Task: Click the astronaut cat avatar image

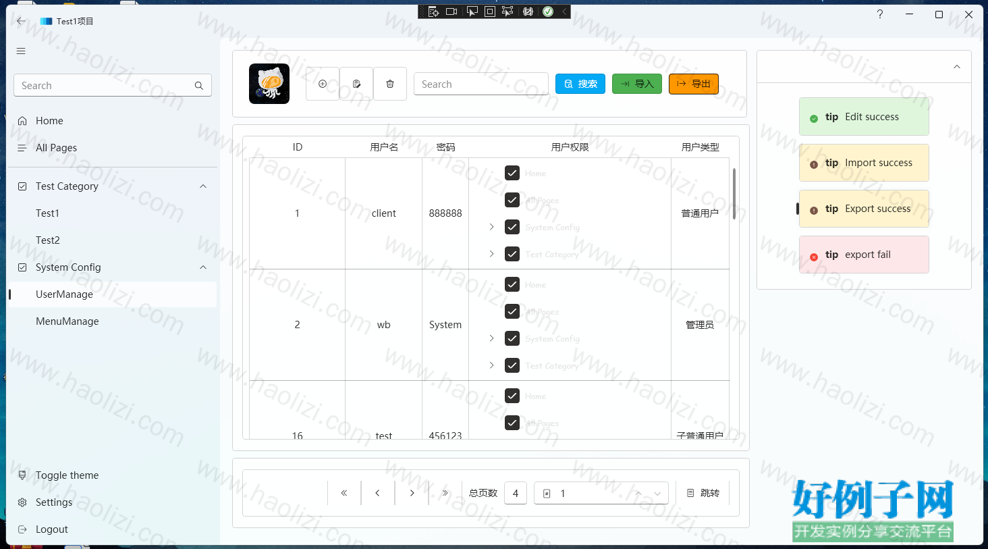Action: click(x=269, y=84)
